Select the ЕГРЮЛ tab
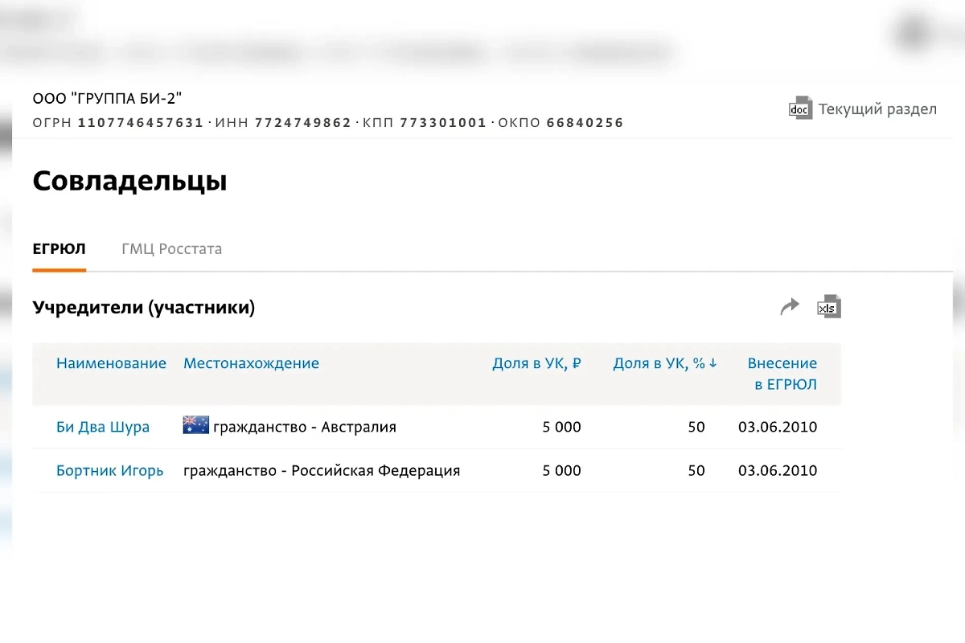 coord(59,248)
